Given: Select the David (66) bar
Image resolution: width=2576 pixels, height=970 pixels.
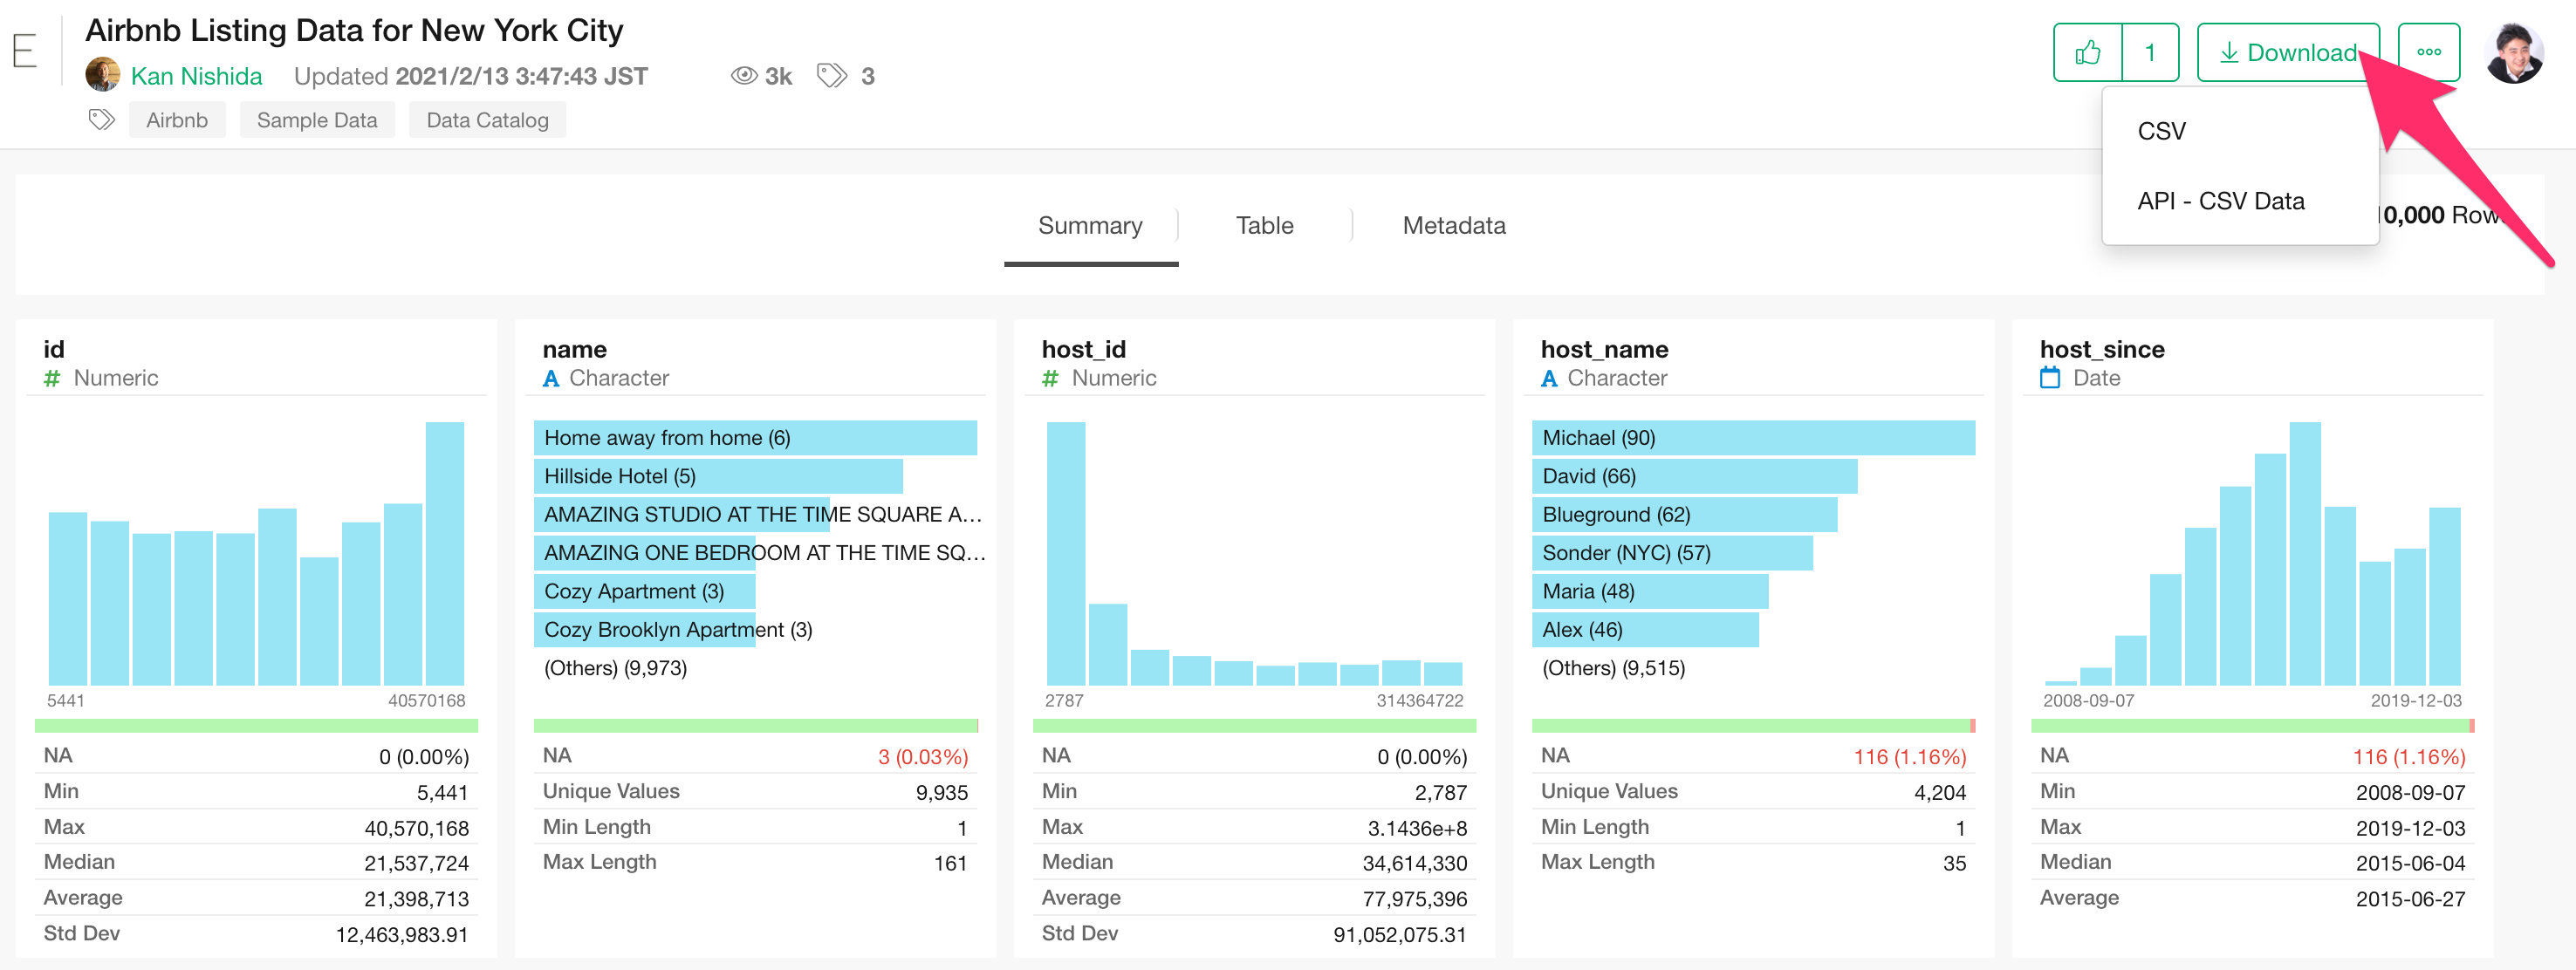Looking at the screenshot, I should (x=1694, y=476).
